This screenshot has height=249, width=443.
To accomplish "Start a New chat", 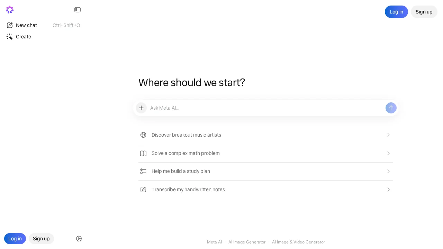I will [x=26, y=25].
